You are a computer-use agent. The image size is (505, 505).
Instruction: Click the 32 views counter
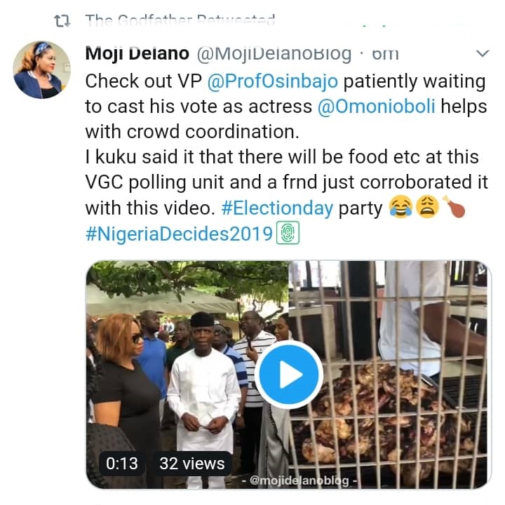click(x=192, y=464)
